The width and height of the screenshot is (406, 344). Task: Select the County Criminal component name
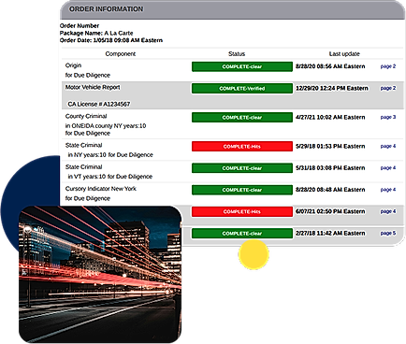(x=86, y=116)
